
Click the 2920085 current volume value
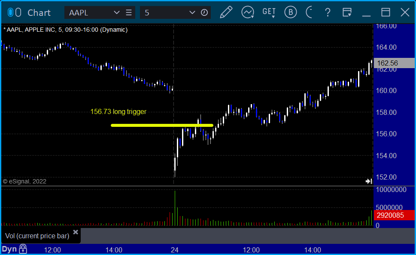click(x=394, y=215)
